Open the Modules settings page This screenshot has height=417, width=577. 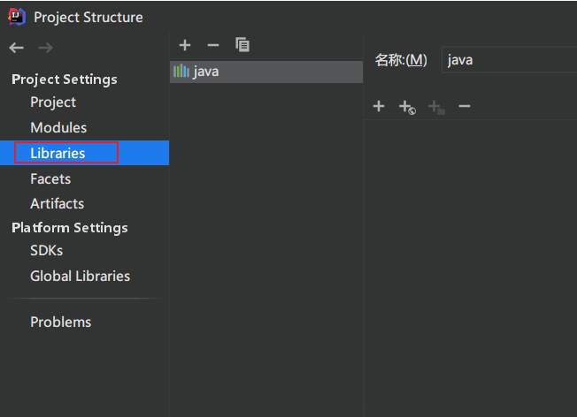tap(58, 128)
